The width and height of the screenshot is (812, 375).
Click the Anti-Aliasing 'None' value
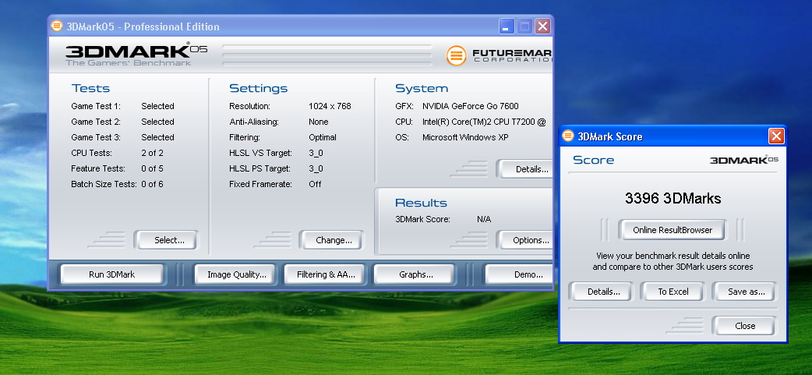point(319,122)
